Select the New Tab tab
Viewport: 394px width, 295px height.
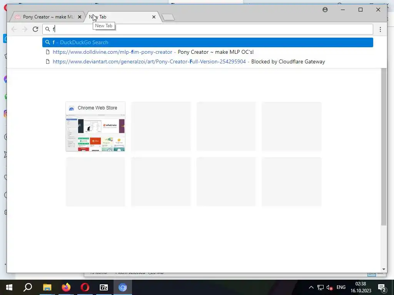click(123, 17)
